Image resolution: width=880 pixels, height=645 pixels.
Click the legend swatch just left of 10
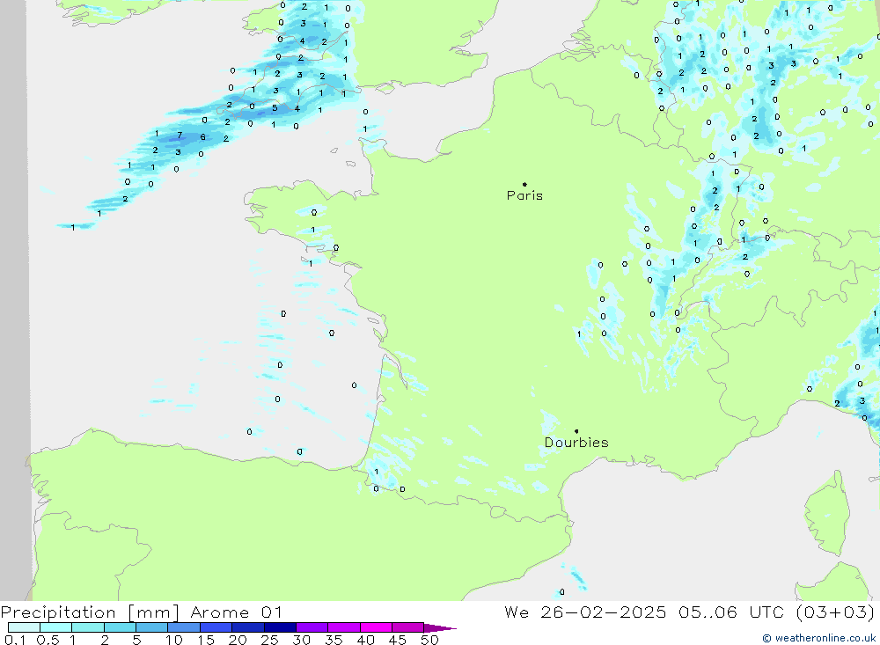[151, 627]
